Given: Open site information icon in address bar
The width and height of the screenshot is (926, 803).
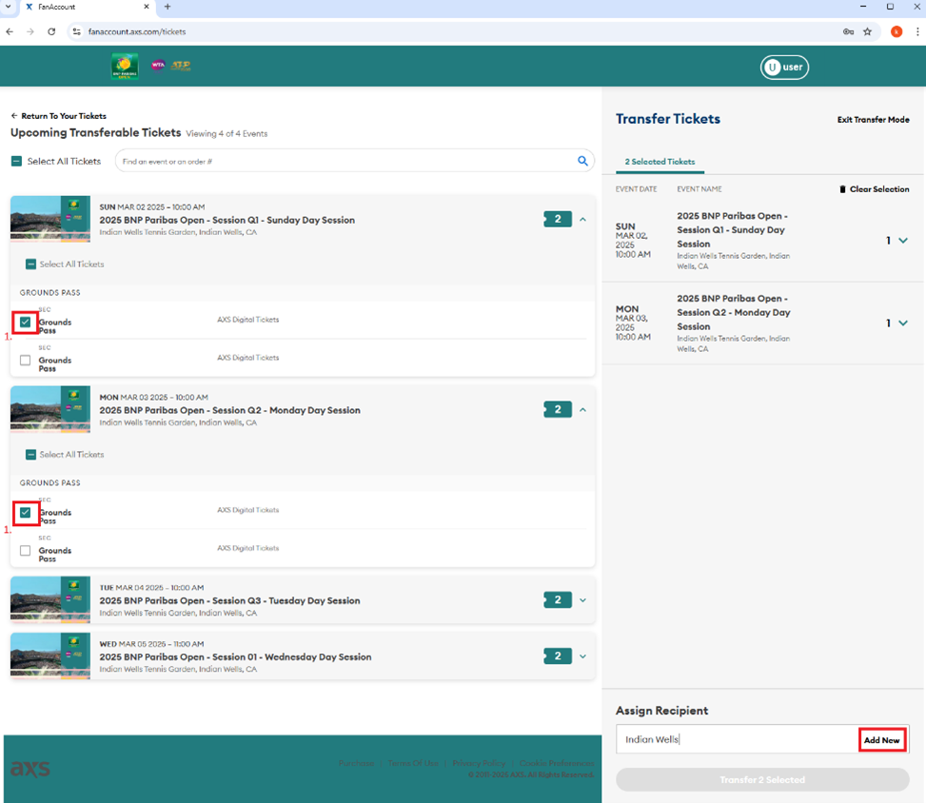Looking at the screenshot, I should [x=76, y=32].
